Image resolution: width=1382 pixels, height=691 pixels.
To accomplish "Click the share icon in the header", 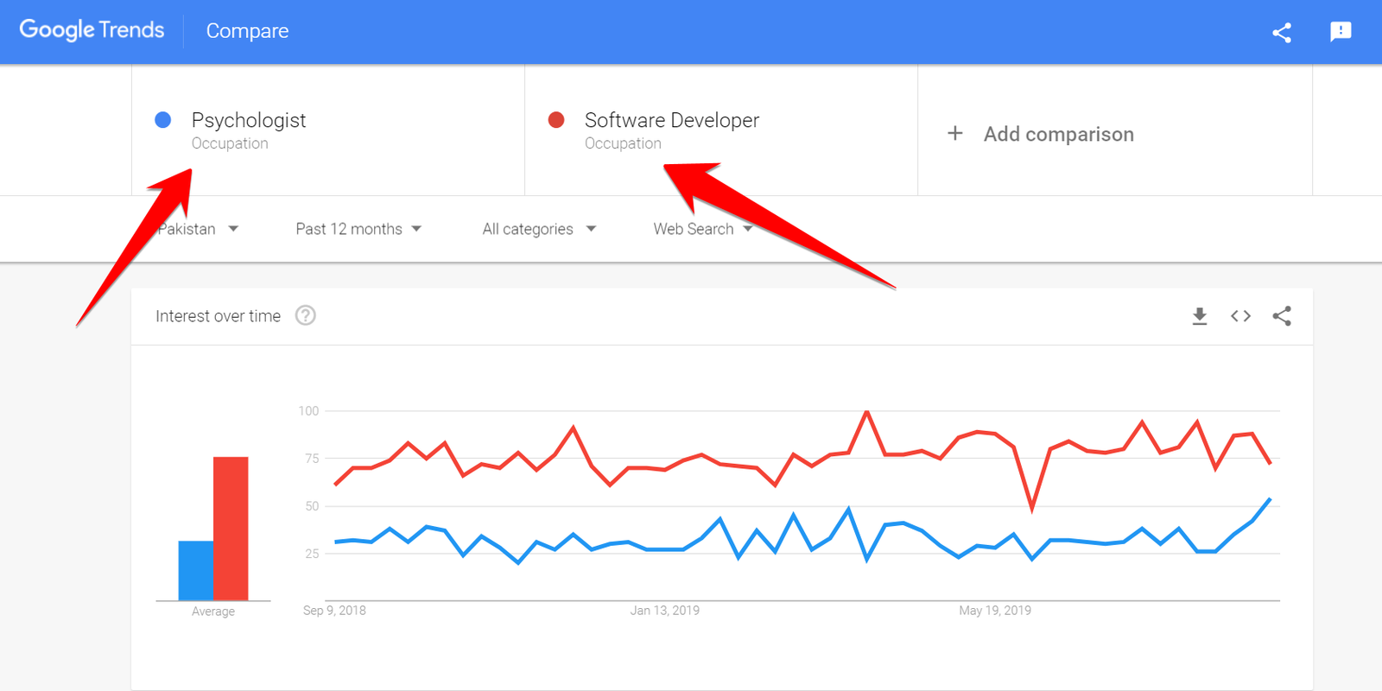I will pos(1282,33).
